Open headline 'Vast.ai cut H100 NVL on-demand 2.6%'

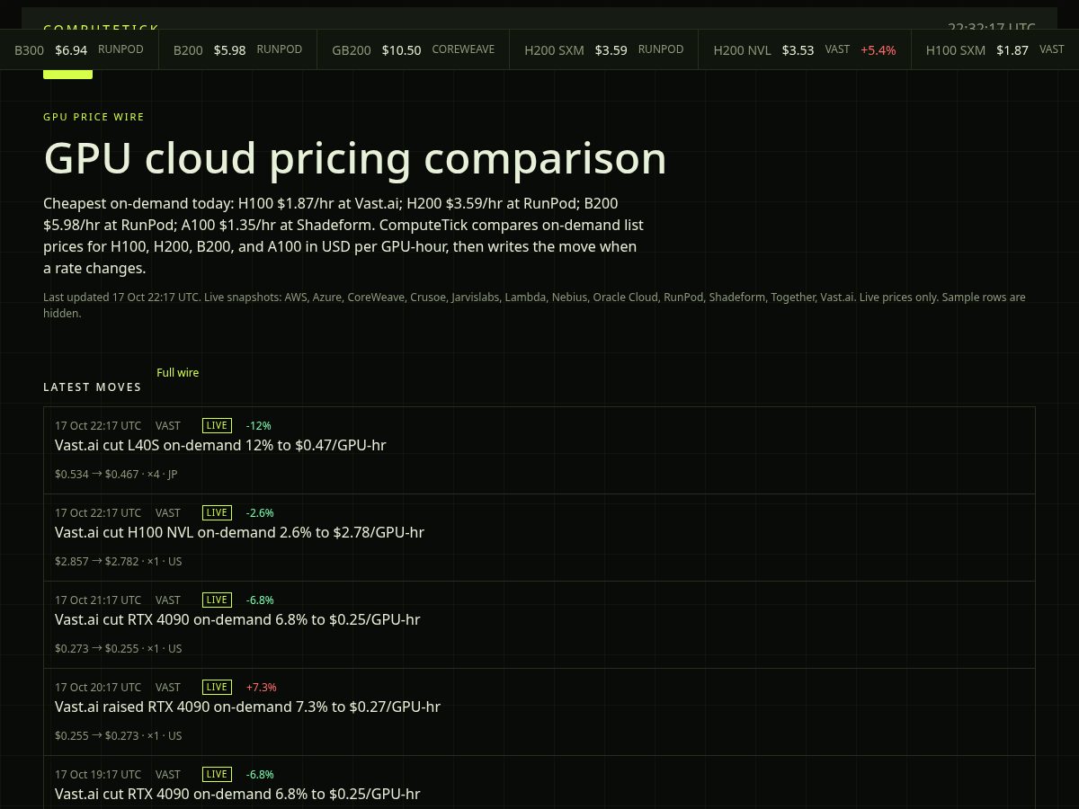pyautogui.click(x=239, y=532)
